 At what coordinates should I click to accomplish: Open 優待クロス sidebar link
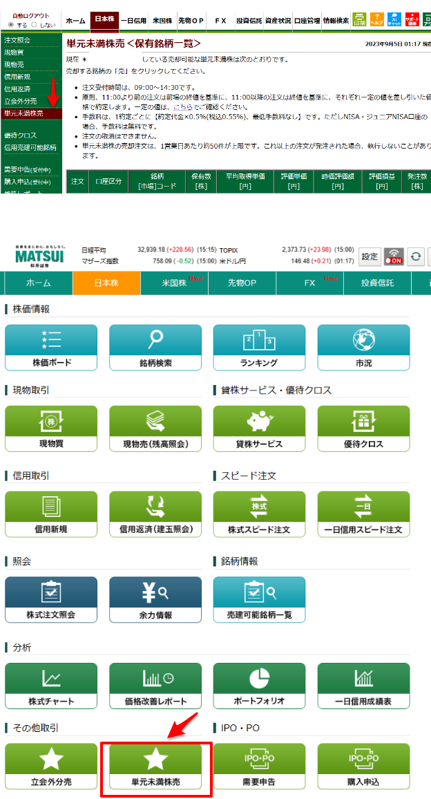pos(21,135)
